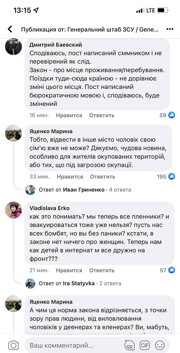Open Vladislava Erko's profile name link
This screenshot has width=180, height=353.
pos(49,208)
